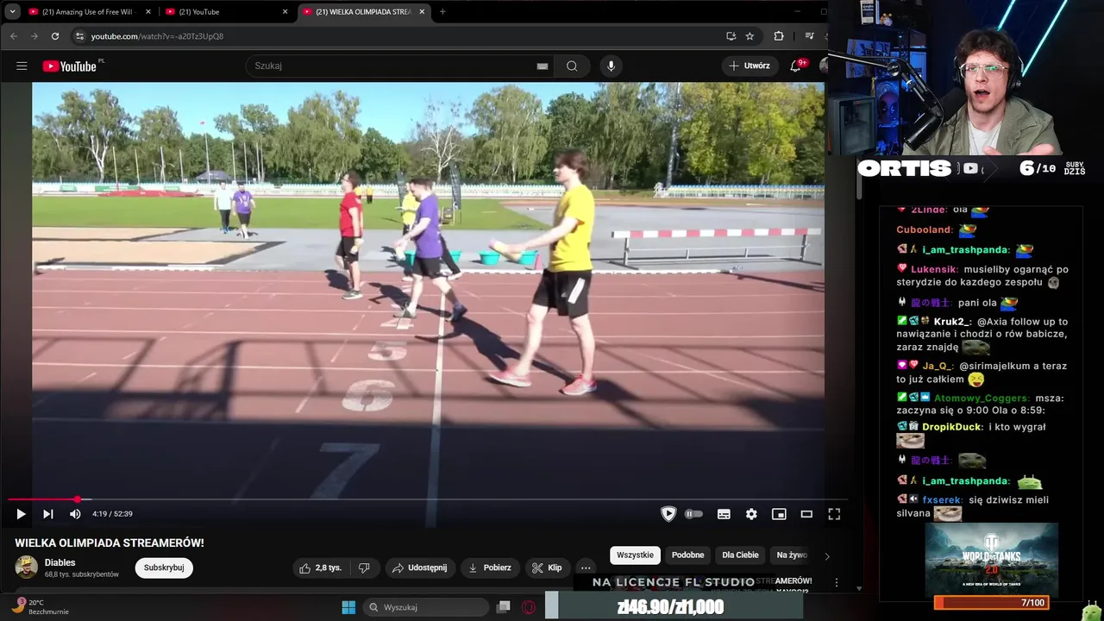Open Windows Start menu
This screenshot has width=1104, height=621.
coord(348,607)
